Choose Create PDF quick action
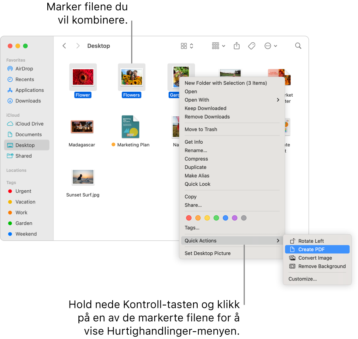This screenshot has width=358, height=339. (x=317, y=249)
